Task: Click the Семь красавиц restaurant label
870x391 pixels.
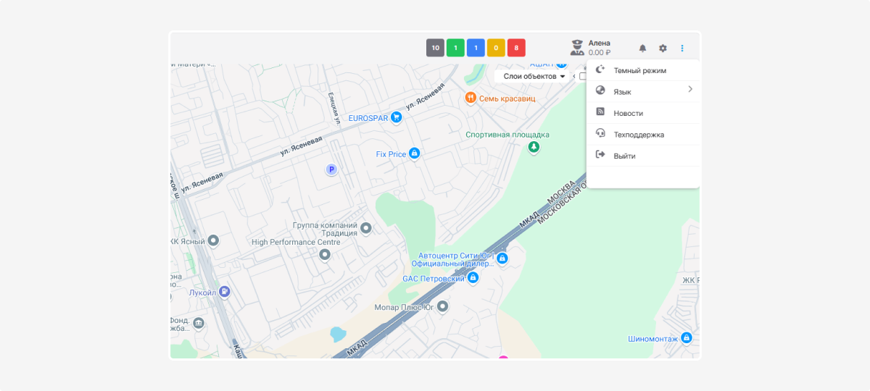Action: 507,98
